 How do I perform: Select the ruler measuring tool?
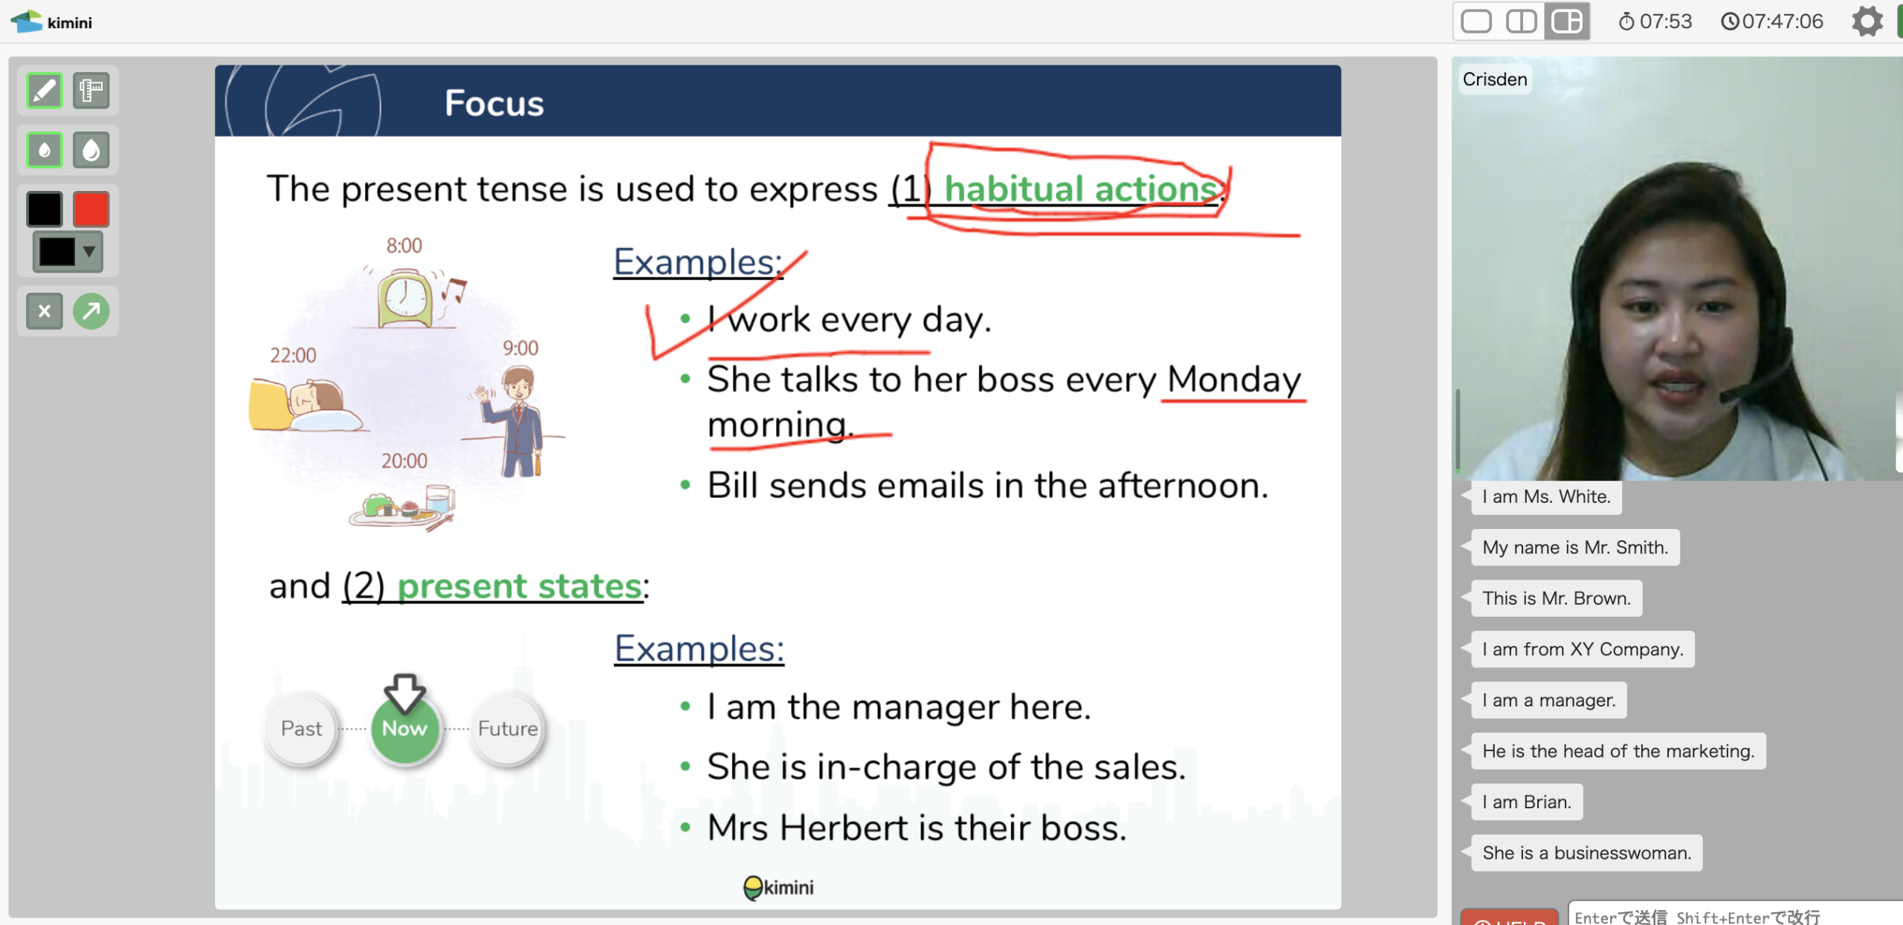pyautogui.click(x=91, y=91)
